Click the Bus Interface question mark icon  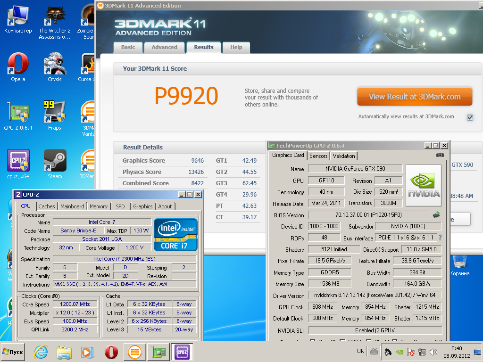pyautogui.click(x=440, y=238)
